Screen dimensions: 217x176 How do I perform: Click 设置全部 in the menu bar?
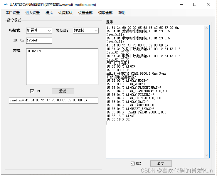[85, 13]
